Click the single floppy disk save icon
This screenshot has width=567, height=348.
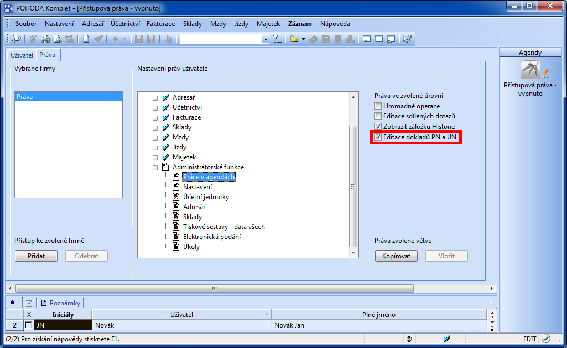point(138,39)
